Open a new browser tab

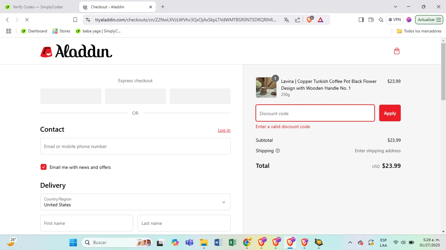click(x=163, y=7)
